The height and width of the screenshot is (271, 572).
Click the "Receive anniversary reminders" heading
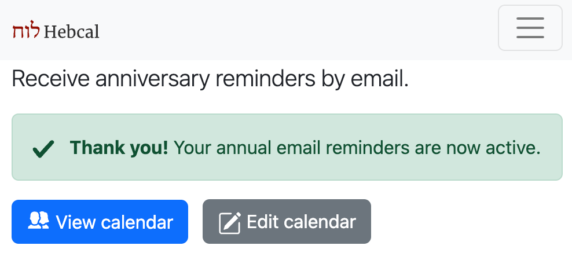point(210,79)
